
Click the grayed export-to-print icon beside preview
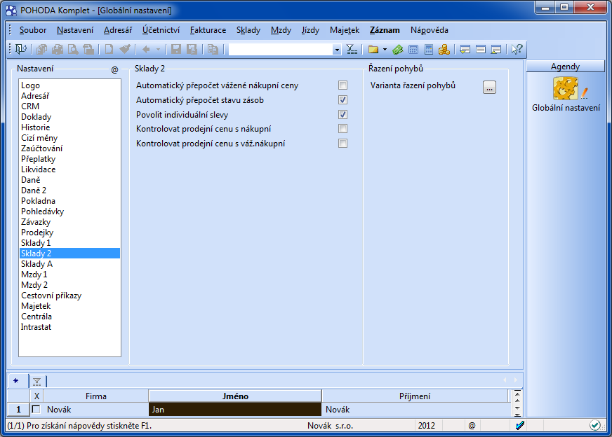click(88, 49)
